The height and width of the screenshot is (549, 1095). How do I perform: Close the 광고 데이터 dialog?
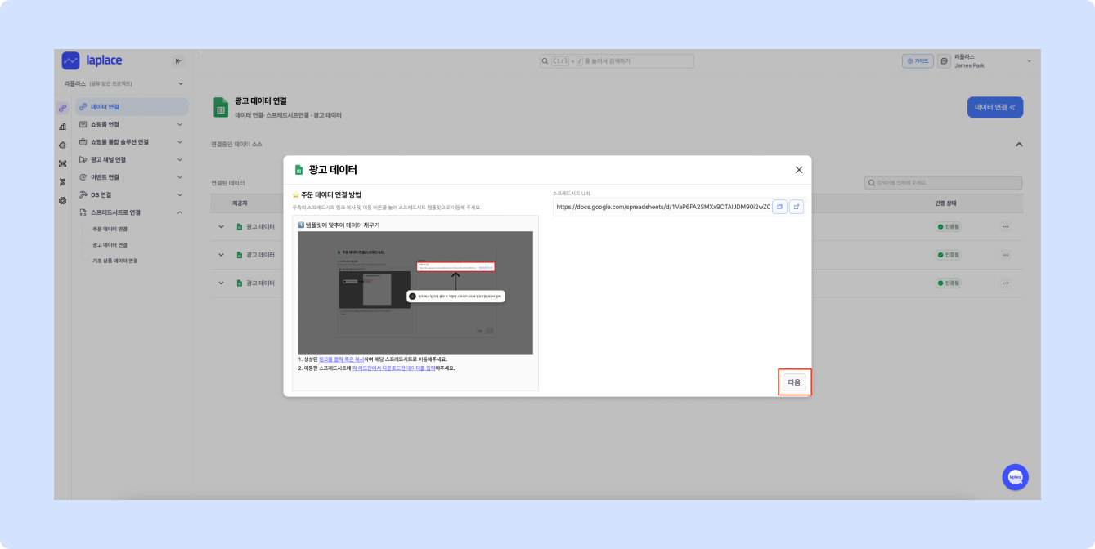tap(799, 170)
